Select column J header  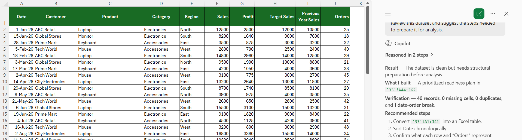click(x=335, y=4)
